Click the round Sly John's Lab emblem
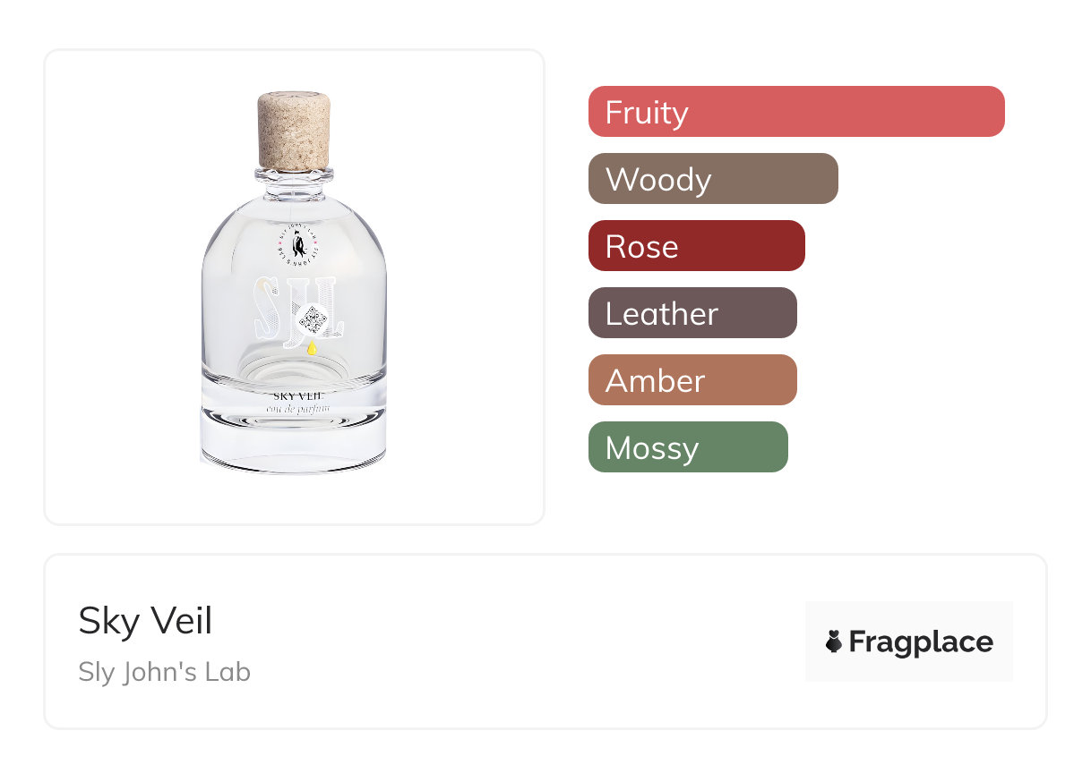1091x773 pixels. tap(294, 243)
